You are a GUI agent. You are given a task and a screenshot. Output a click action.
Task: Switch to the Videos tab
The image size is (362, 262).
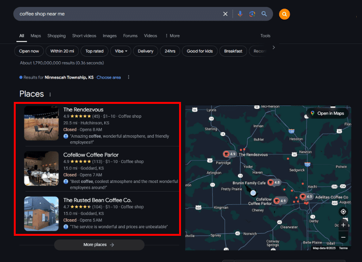point(151,36)
